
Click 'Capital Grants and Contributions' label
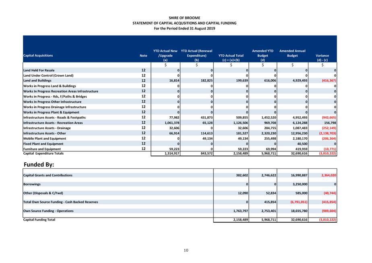[48, 175]
